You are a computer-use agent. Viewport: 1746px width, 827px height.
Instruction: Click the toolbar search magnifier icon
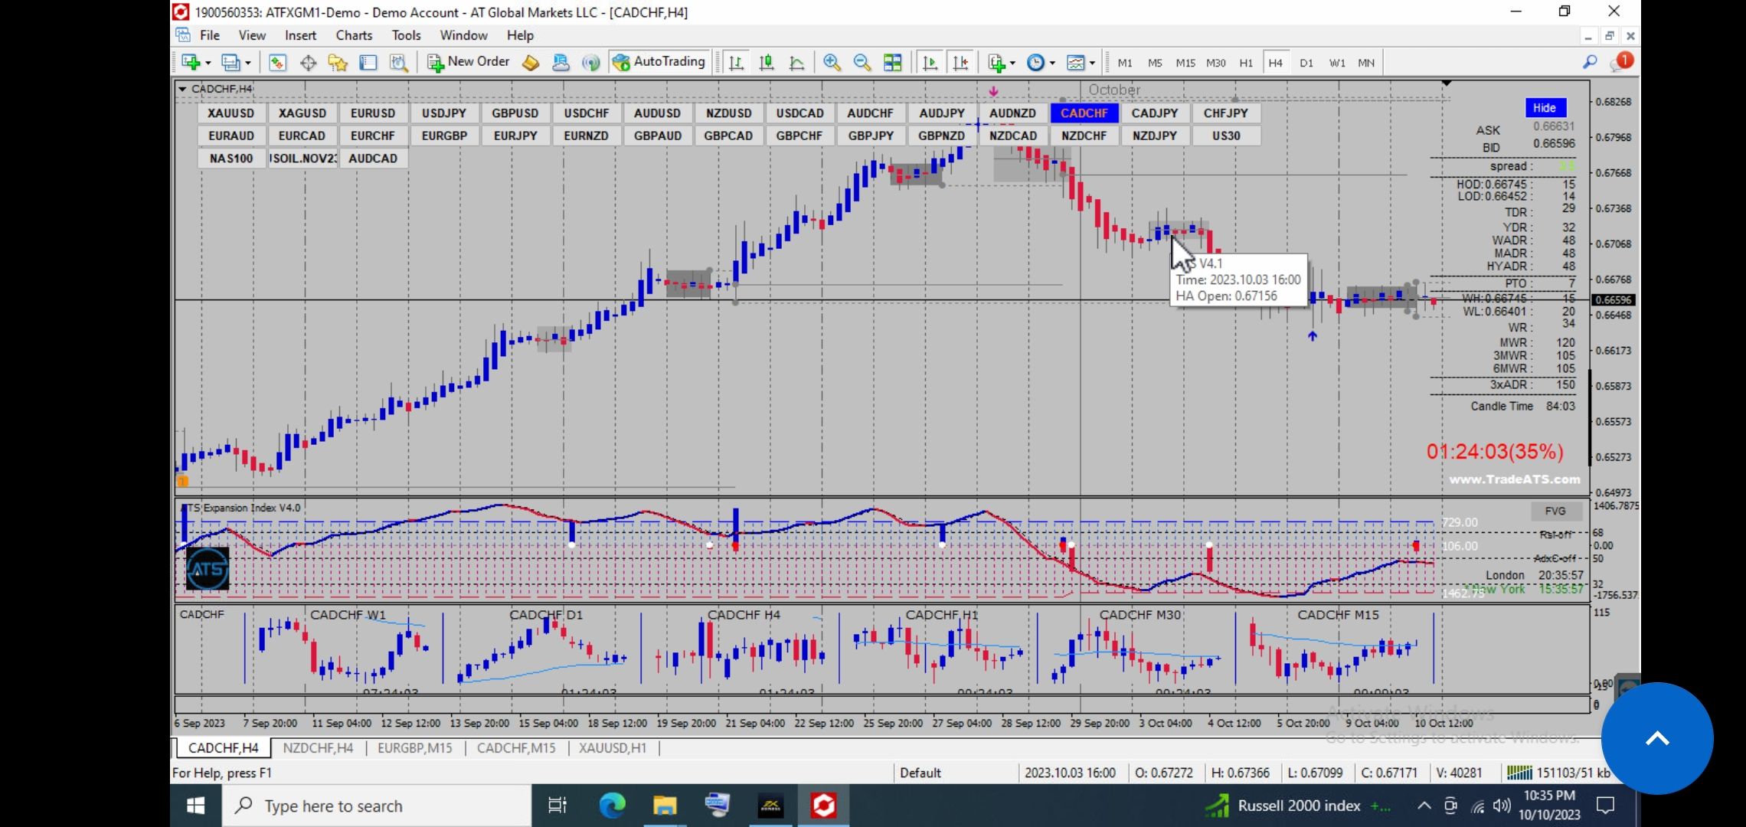[x=1590, y=63]
